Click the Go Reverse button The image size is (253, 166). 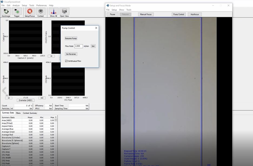(x=71, y=54)
